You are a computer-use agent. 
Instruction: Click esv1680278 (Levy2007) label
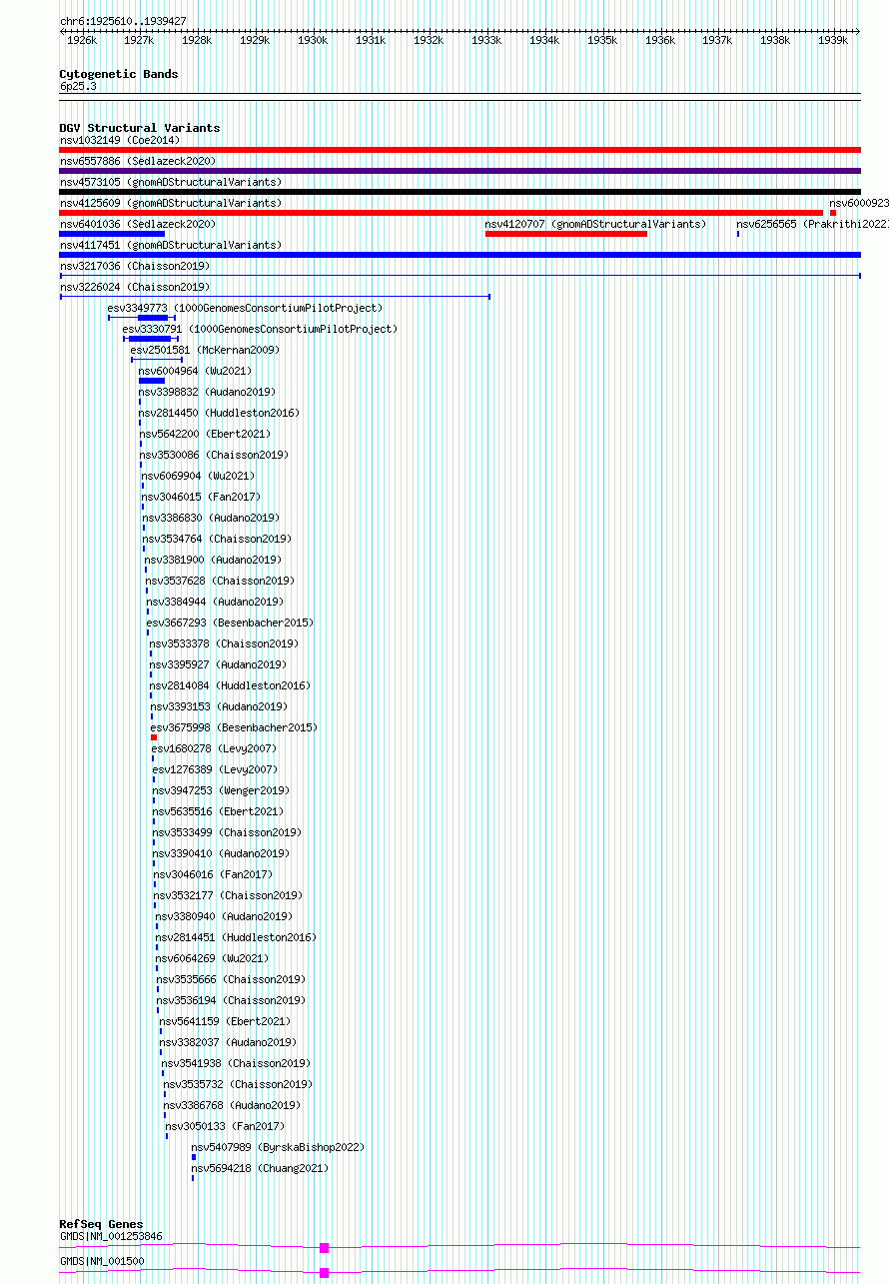click(x=214, y=748)
